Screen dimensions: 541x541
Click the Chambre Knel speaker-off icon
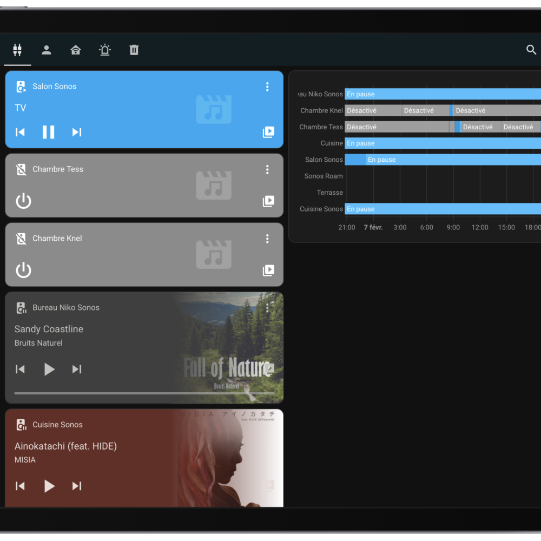(x=21, y=239)
